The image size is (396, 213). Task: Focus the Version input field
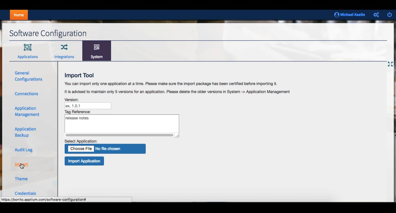click(x=88, y=106)
